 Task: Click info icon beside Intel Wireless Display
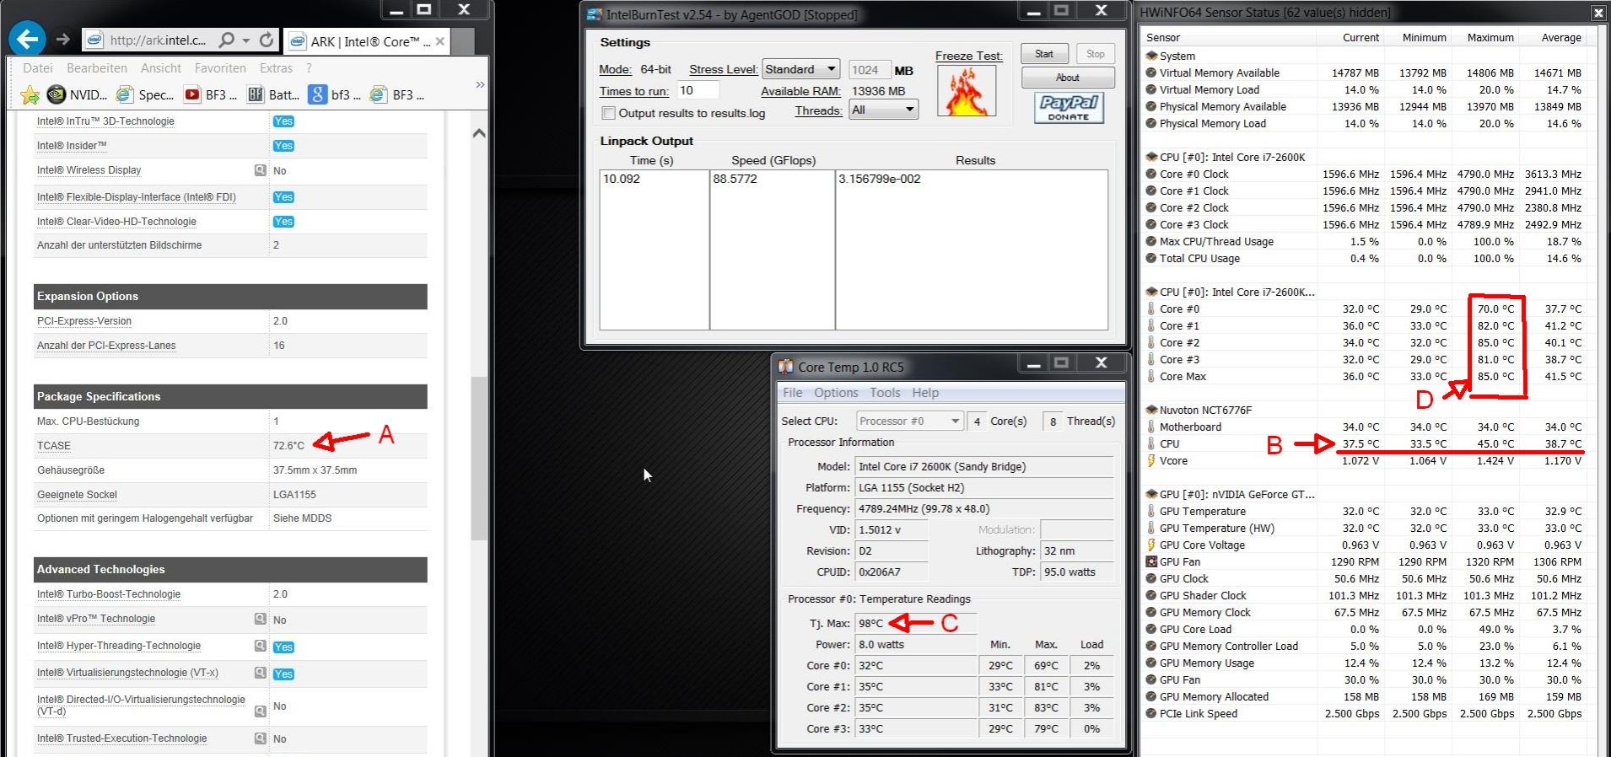tap(261, 170)
